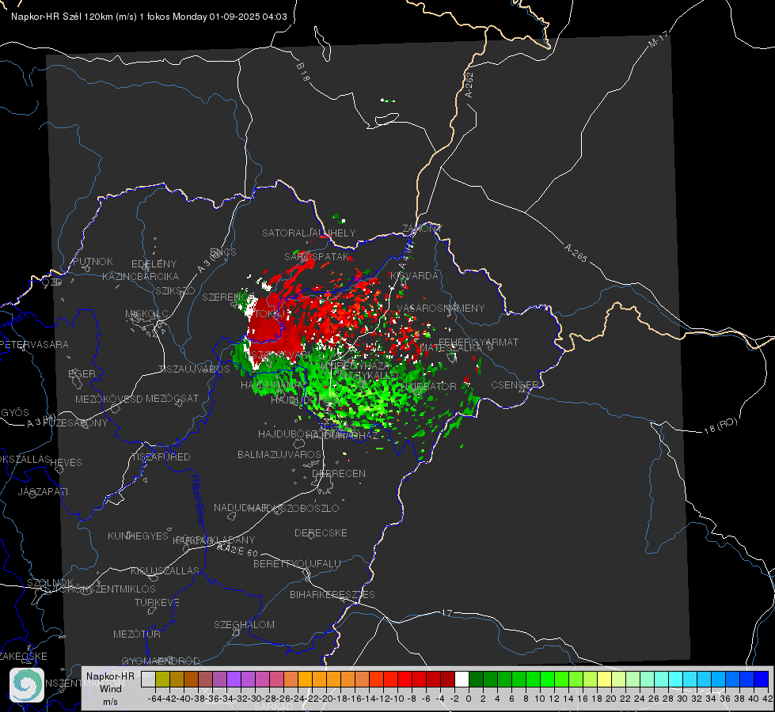Click the A-262 road label

pos(469,85)
